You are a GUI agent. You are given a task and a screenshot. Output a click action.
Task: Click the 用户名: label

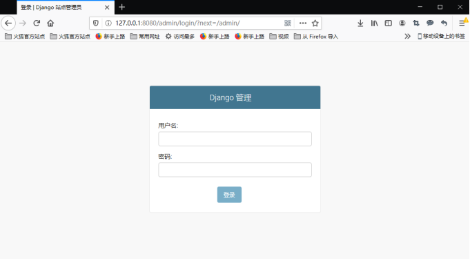point(168,126)
